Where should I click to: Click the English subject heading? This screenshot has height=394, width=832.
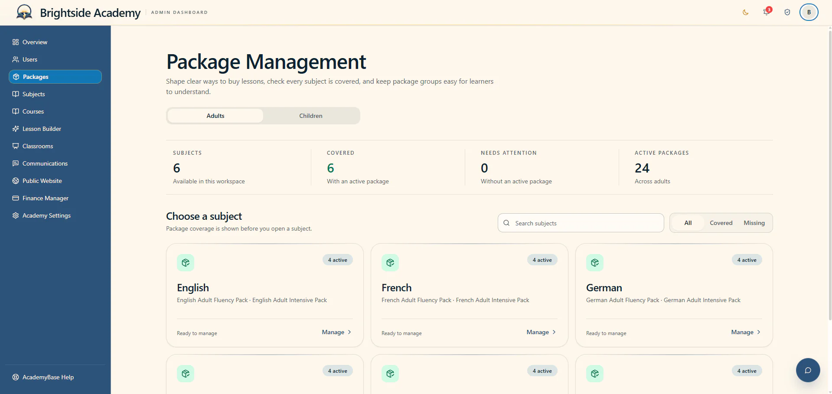pyautogui.click(x=193, y=288)
